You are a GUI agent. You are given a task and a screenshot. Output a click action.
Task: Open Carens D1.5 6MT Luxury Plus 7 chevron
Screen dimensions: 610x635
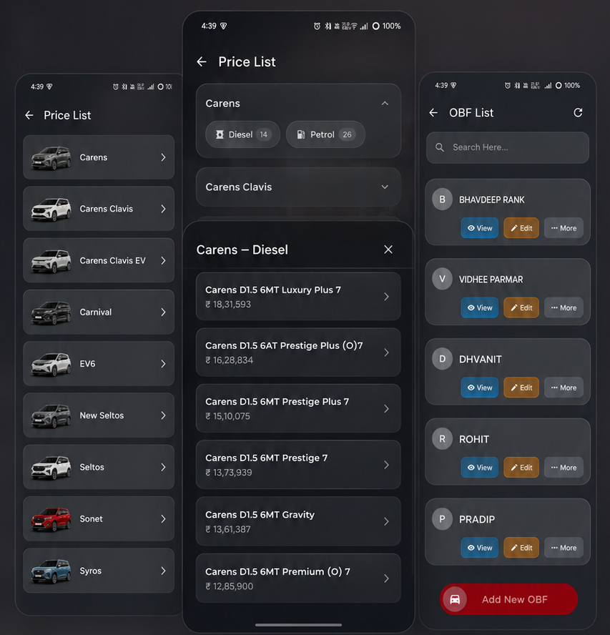pyautogui.click(x=386, y=297)
